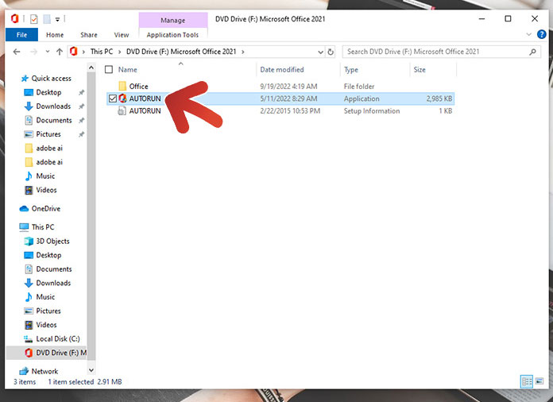Click the Setup Information type cell
The image size is (553, 402).
[x=372, y=110]
